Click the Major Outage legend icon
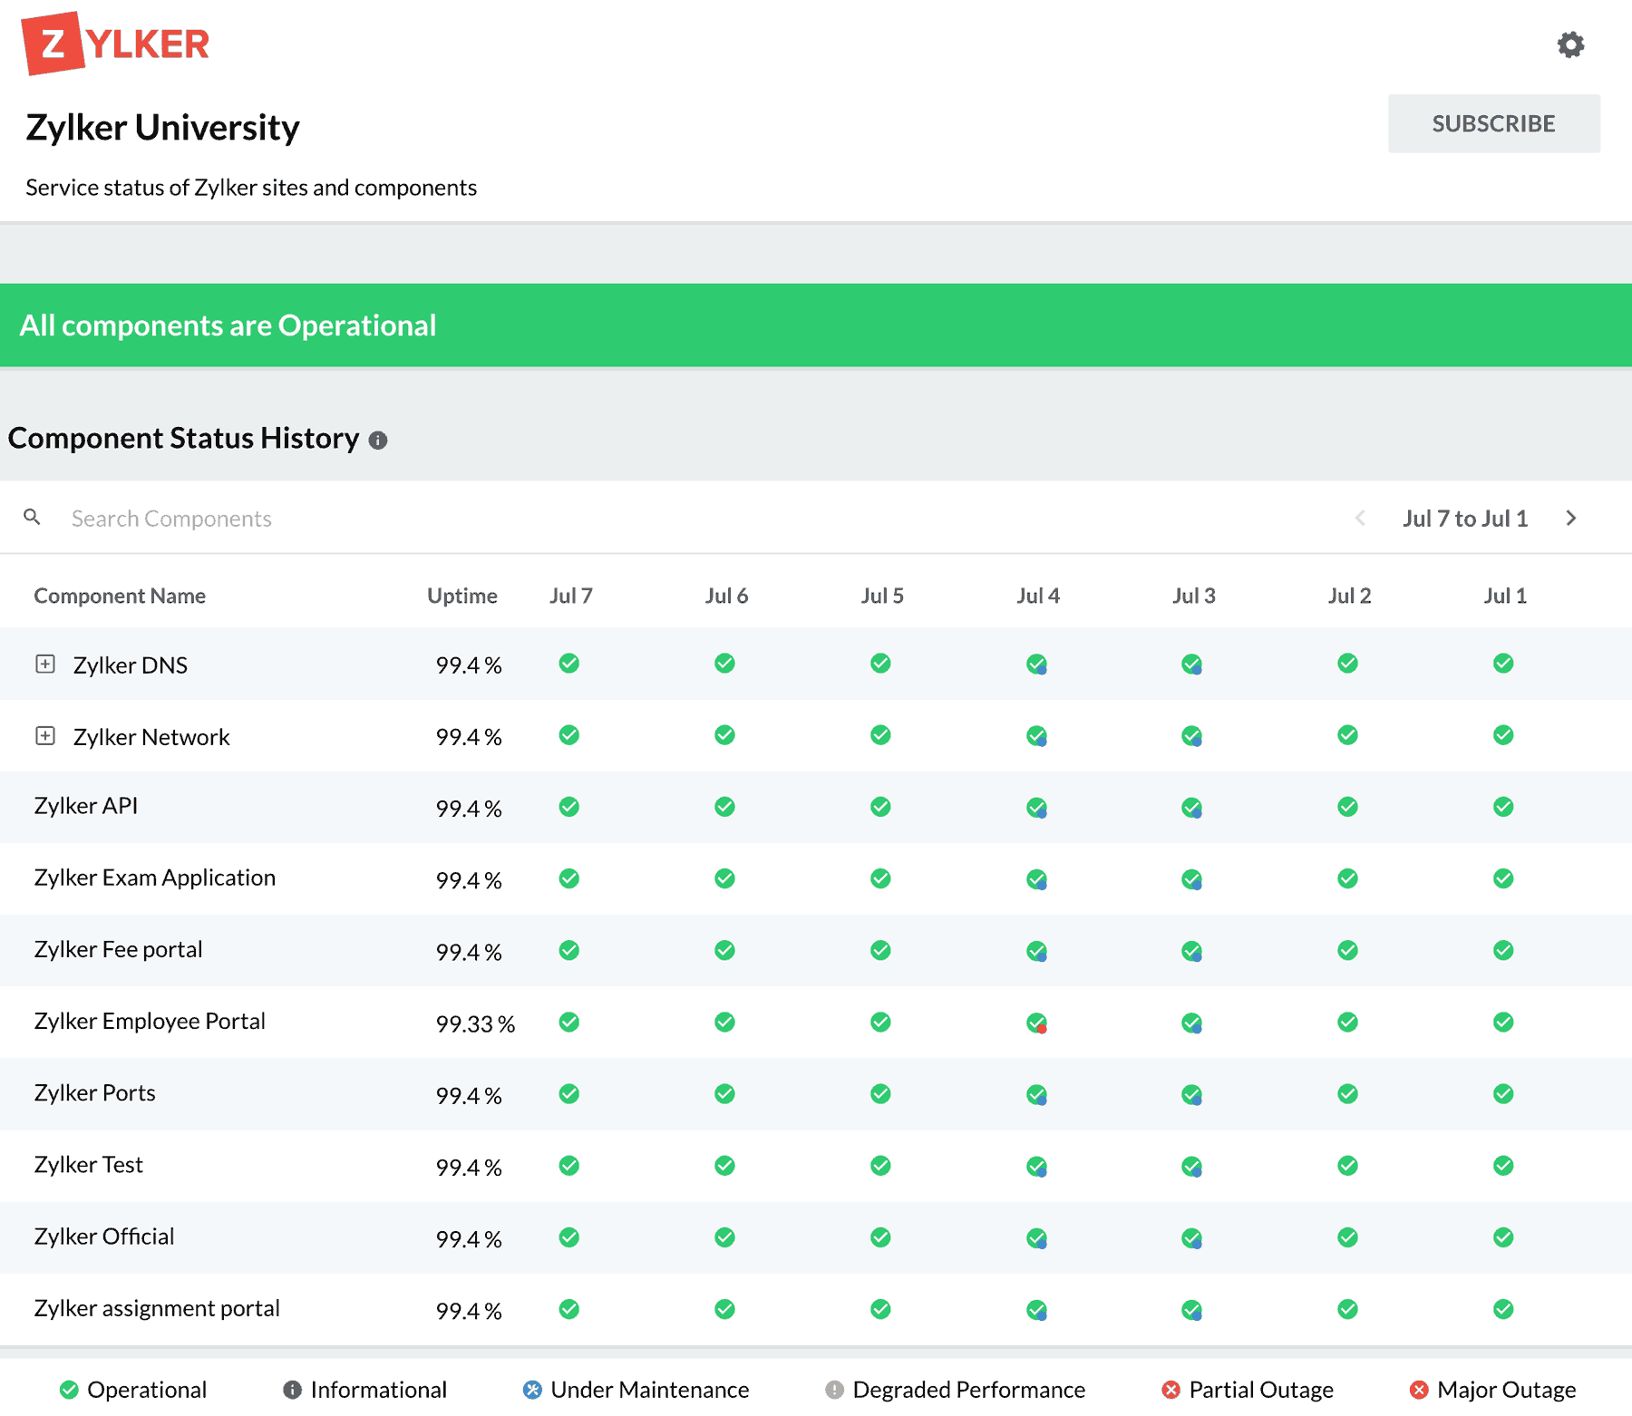1632x1416 pixels. coord(1419,1389)
